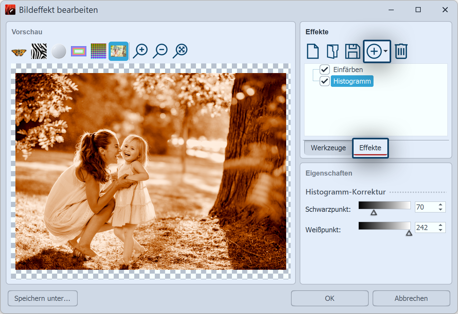The width and height of the screenshot is (458, 314).
Task: Confirm changes with the OK button
Action: 330,298
